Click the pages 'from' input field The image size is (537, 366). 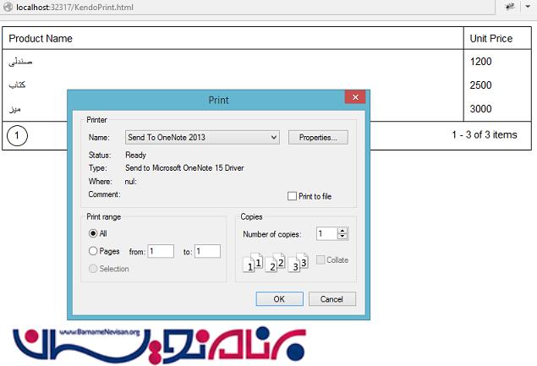(x=161, y=251)
